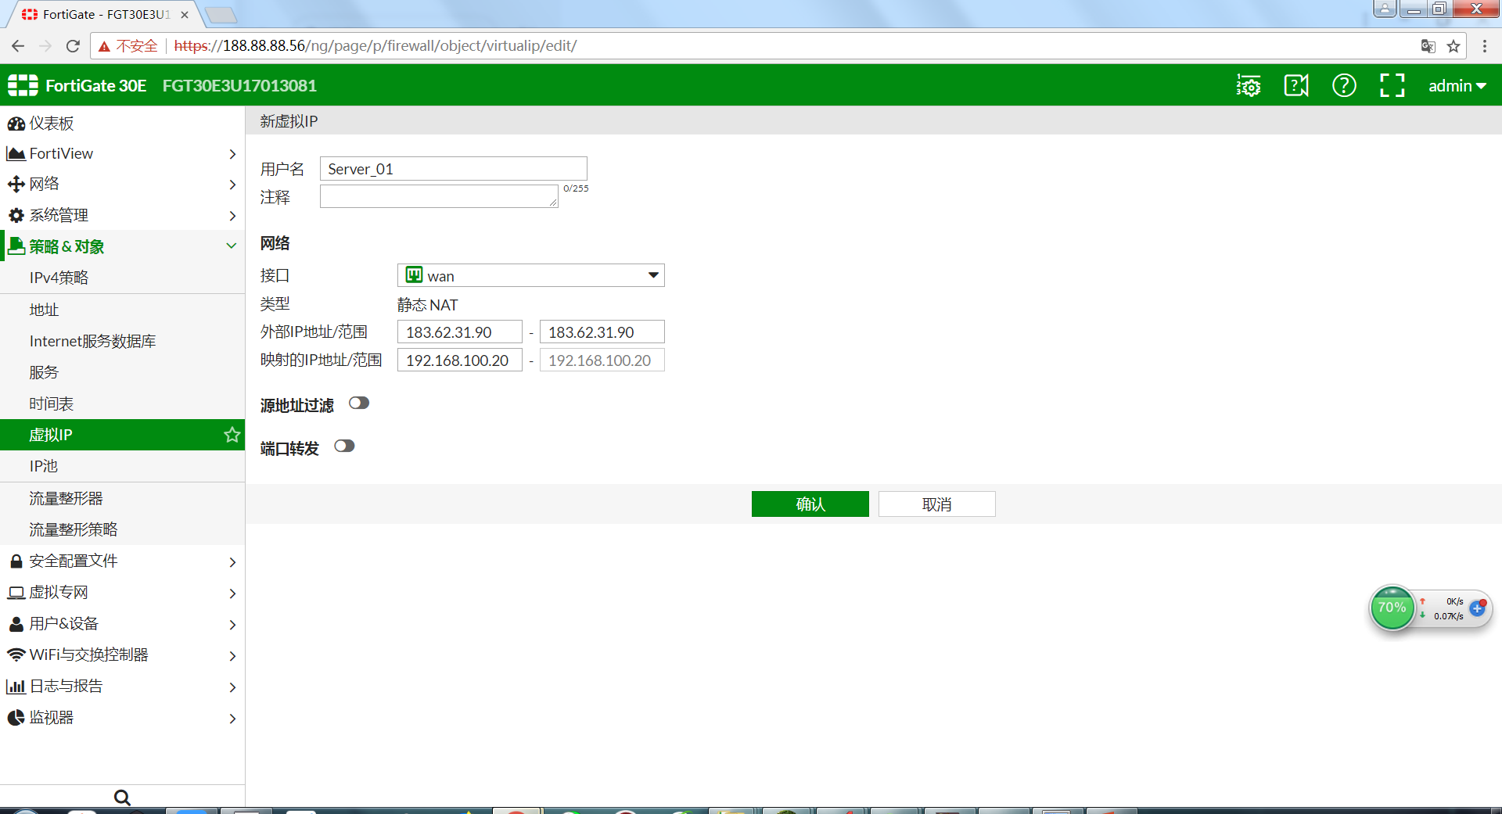Viewport: 1502px width, 814px height.
Task: Click the wan interface icon in dropdown
Action: click(415, 275)
